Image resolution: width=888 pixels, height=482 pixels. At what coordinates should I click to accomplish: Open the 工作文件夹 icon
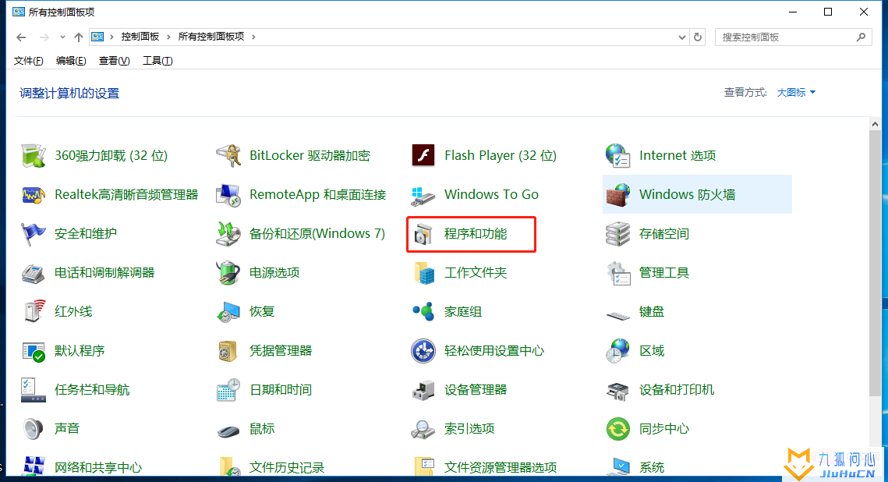point(424,273)
